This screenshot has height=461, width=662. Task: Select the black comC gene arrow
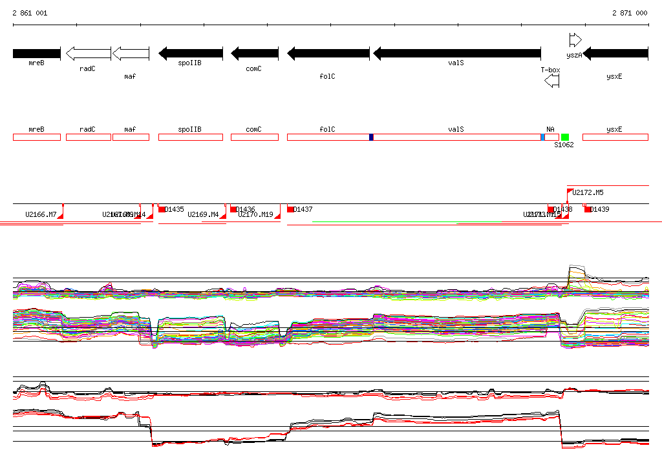click(x=255, y=54)
